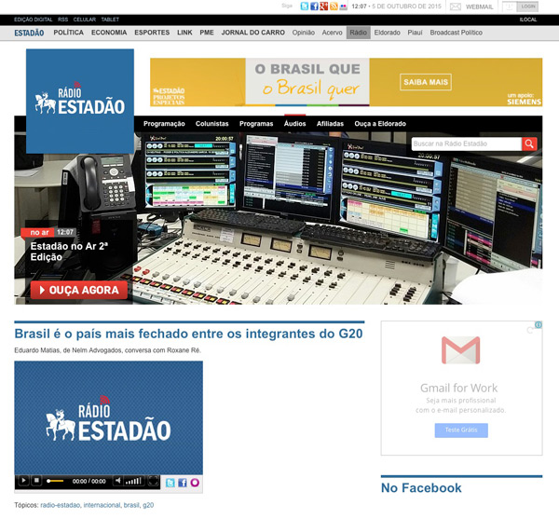Play the audio in the player
The height and width of the screenshot is (519, 559).
click(x=23, y=481)
